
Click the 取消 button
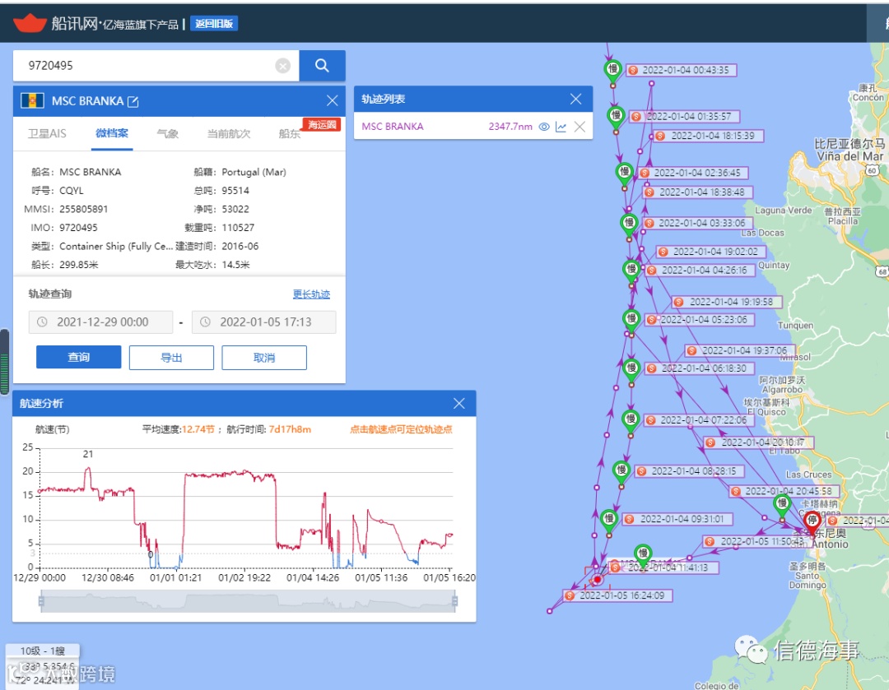[x=264, y=358]
